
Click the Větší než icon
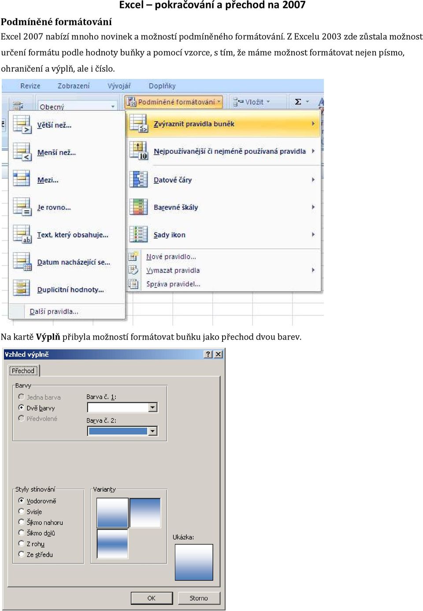[x=22, y=124]
